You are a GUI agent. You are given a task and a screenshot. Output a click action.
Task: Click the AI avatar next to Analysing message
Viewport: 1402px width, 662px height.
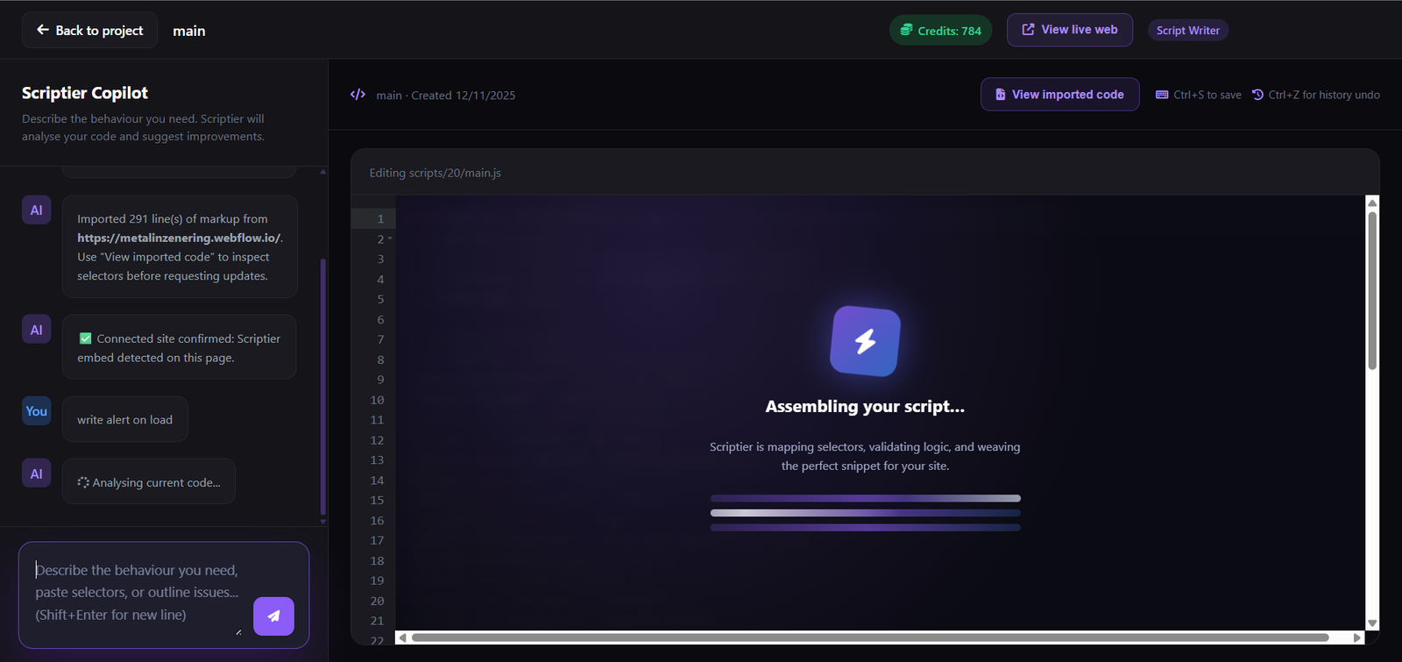(36, 473)
